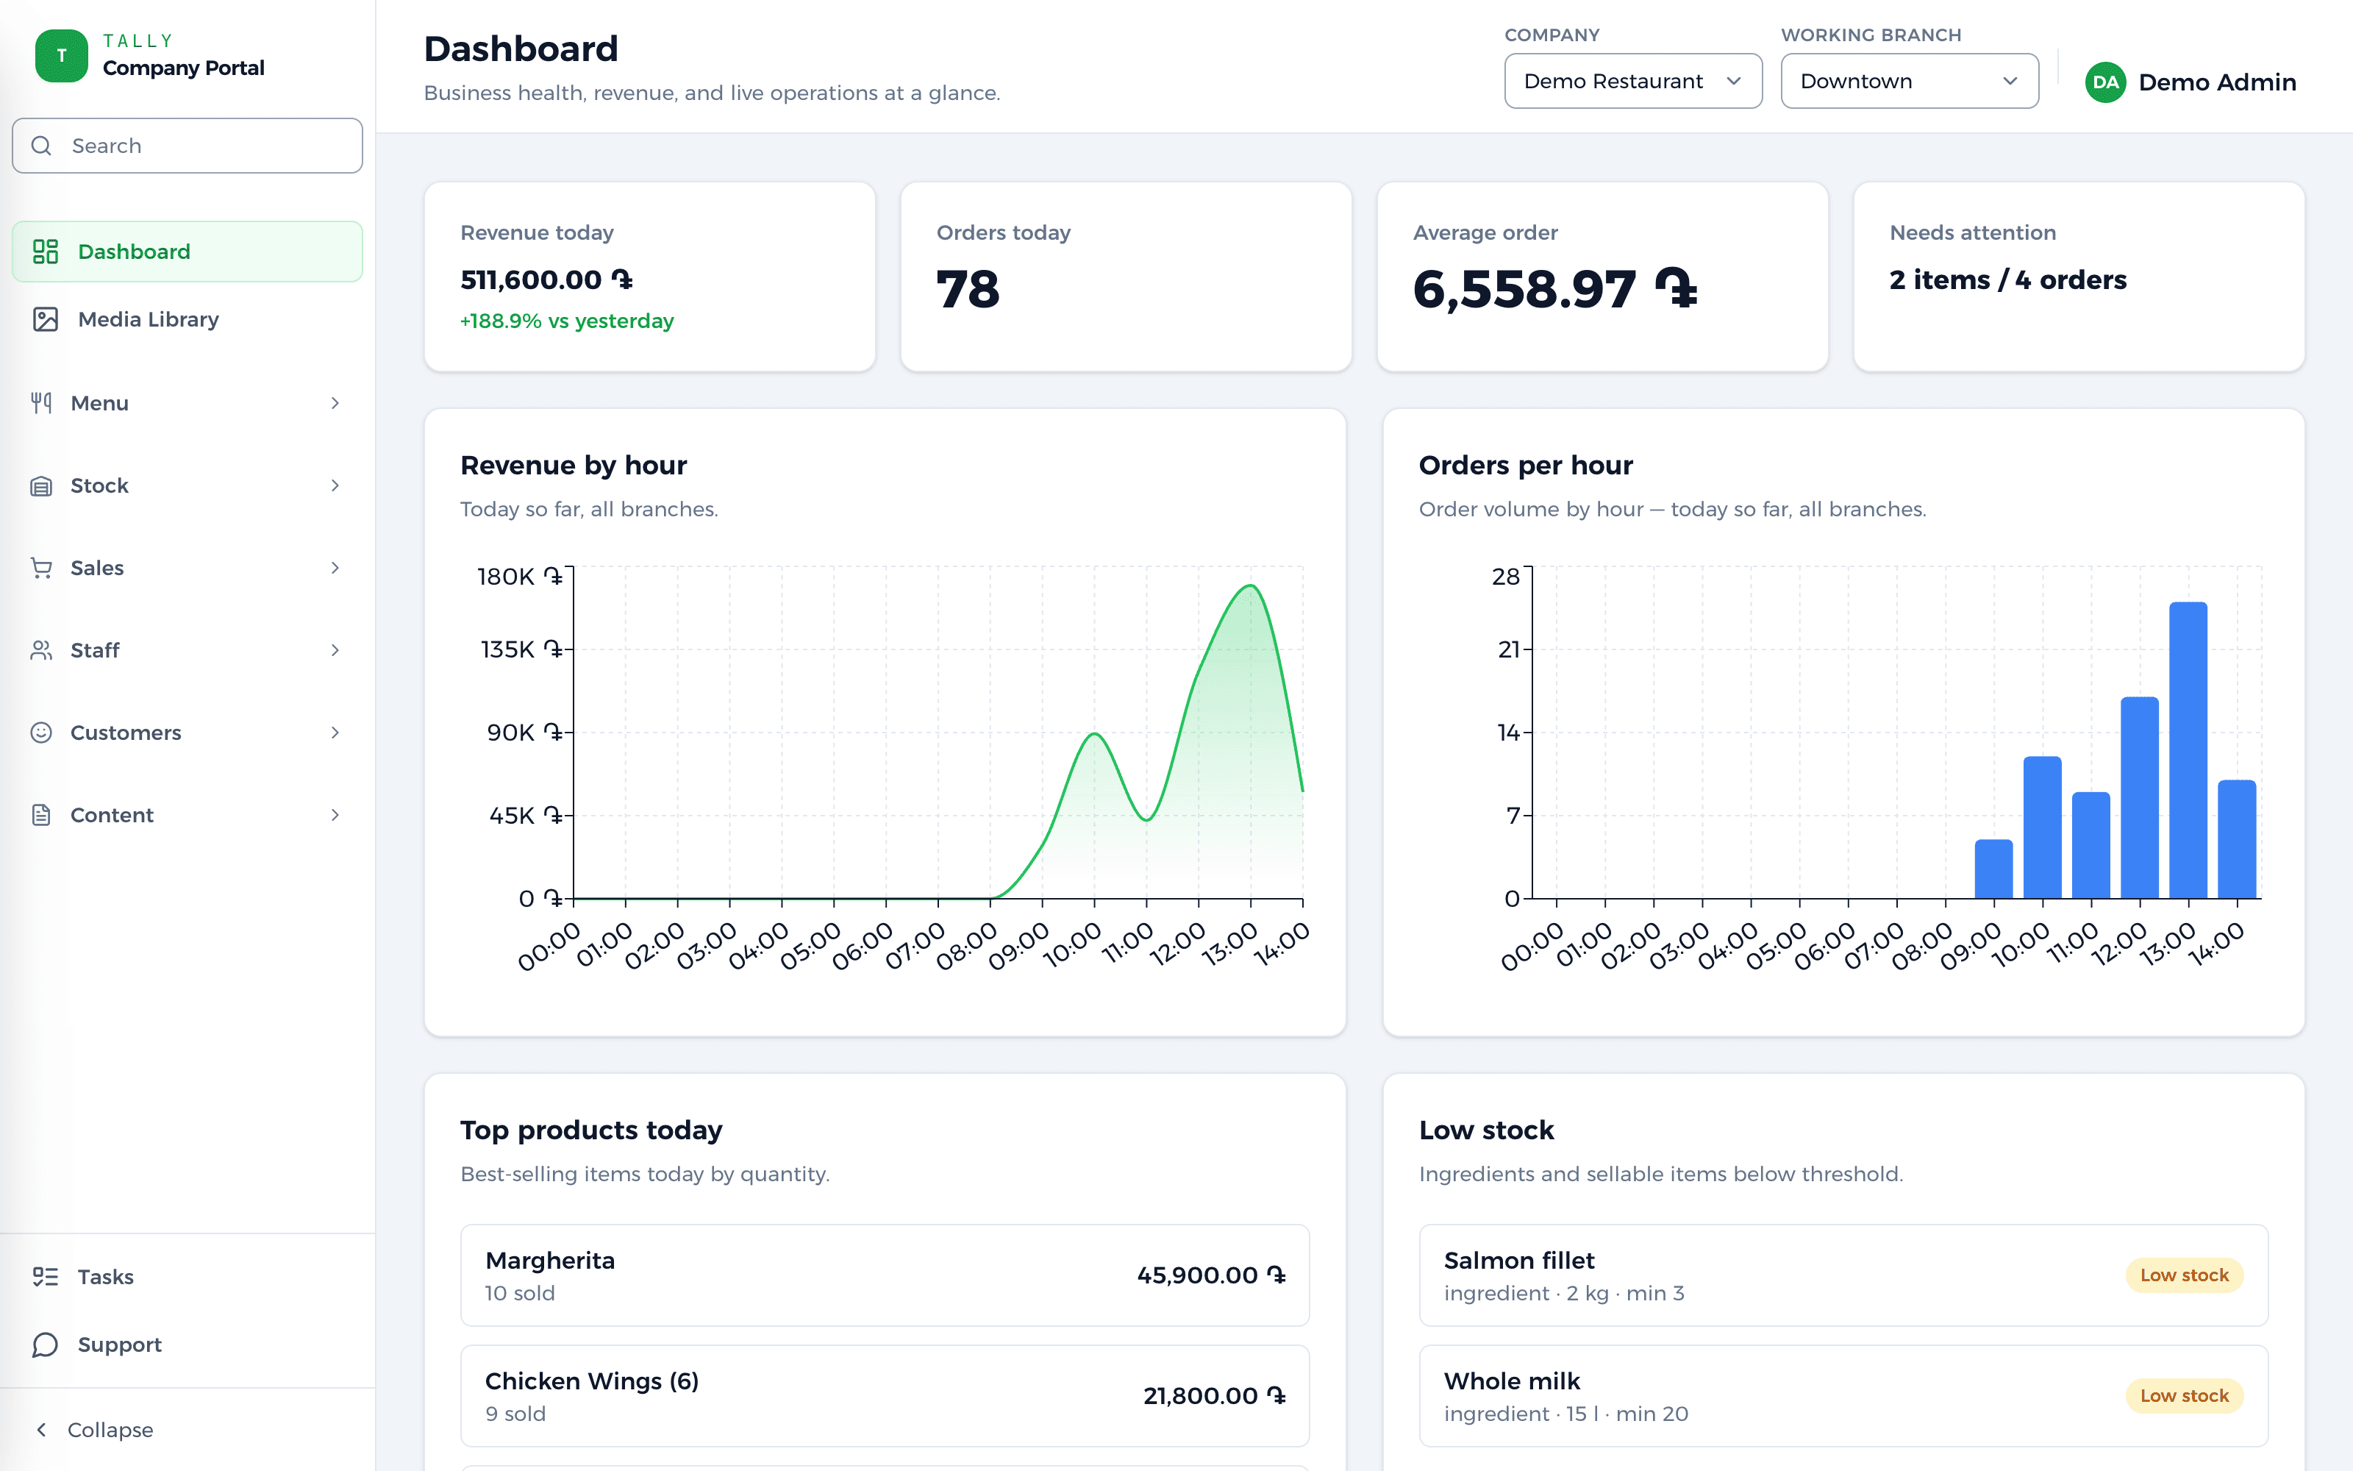Expand the Customers section chevron
The width and height of the screenshot is (2353, 1471).
click(335, 733)
